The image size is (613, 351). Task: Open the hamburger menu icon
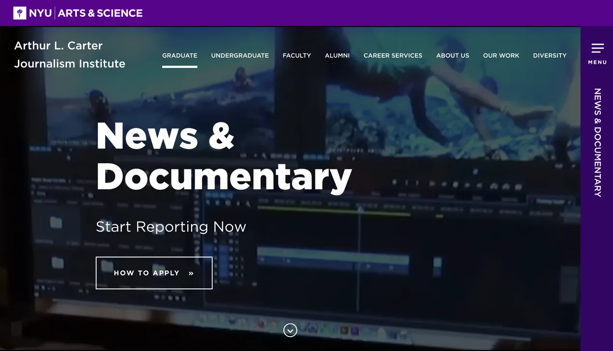coord(598,48)
